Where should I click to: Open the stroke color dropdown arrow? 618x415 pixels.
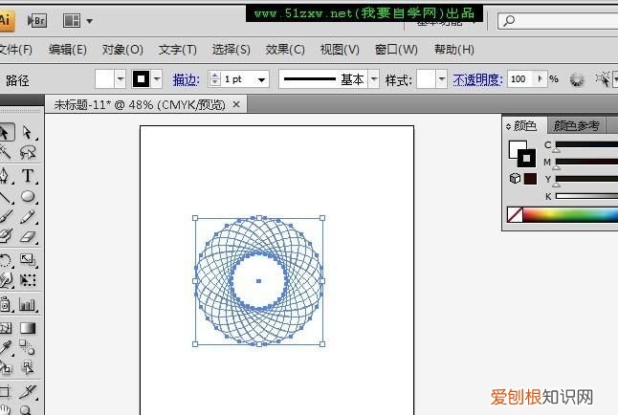tap(157, 79)
